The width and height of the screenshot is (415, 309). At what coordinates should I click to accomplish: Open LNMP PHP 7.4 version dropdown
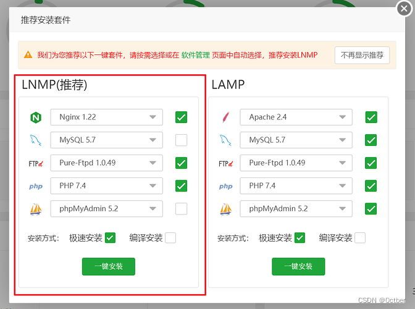pyautogui.click(x=107, y=186)
